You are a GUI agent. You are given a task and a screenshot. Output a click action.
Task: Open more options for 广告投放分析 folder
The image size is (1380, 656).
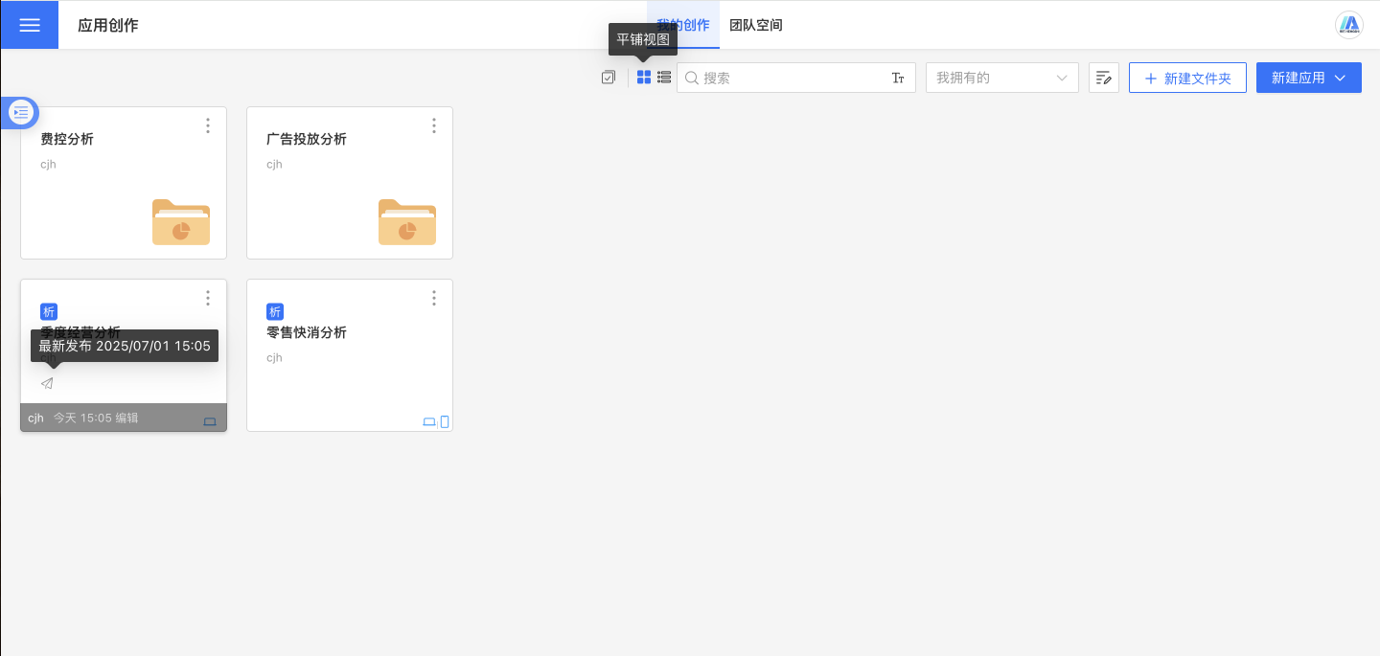point(434,125)
